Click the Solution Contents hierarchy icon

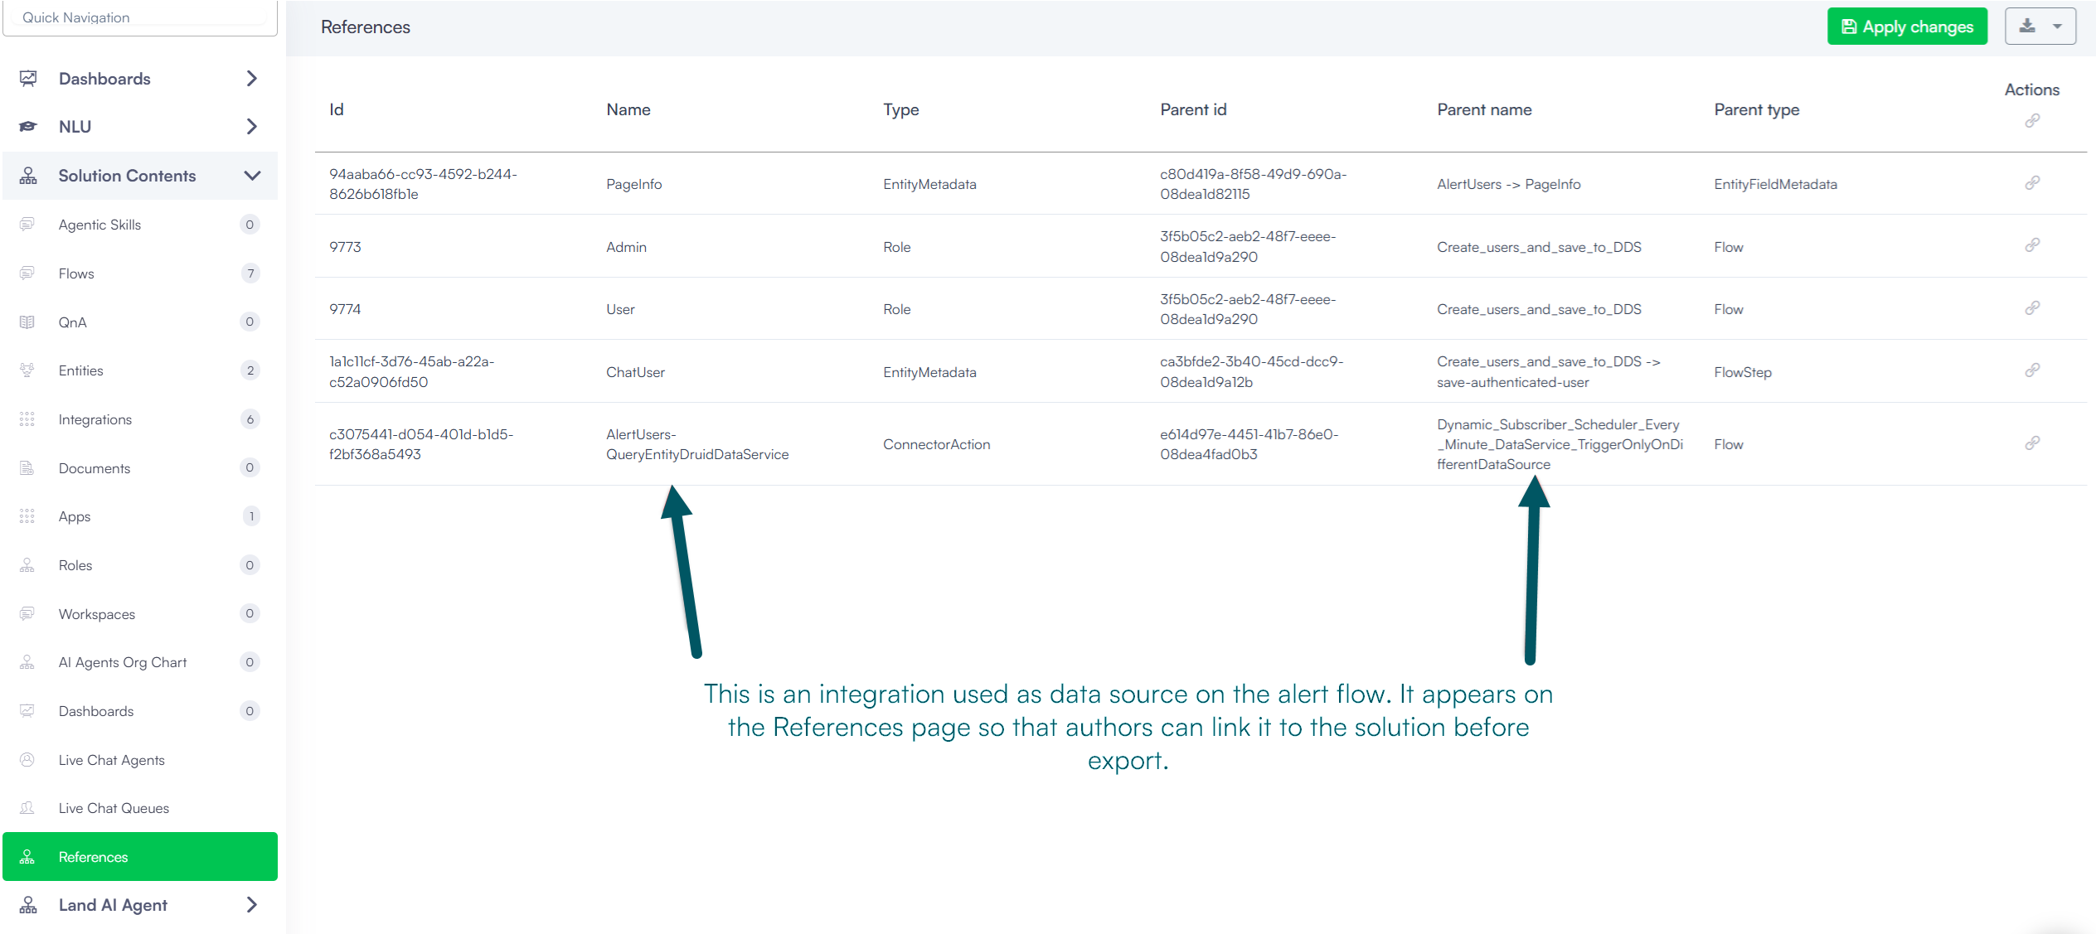tap(28, 176)
